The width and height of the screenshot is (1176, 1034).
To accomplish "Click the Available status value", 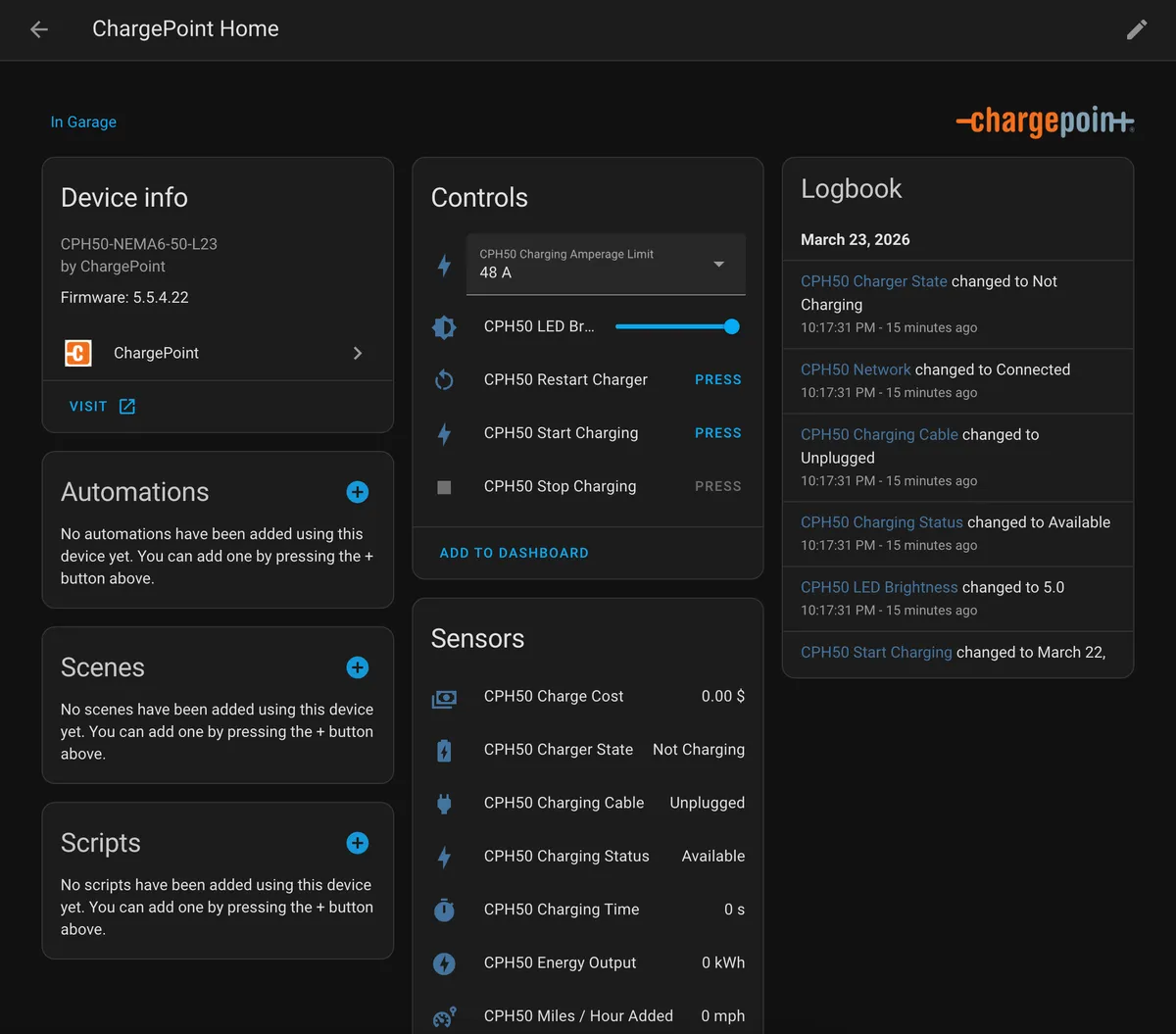I will pyautogui.click(x=713, y=856).
